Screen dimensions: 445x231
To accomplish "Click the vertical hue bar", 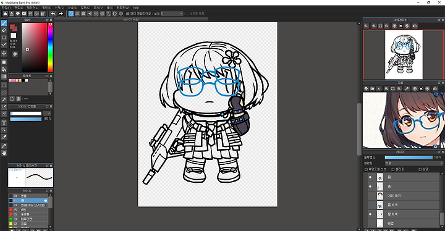I will (x=50, y=47).
